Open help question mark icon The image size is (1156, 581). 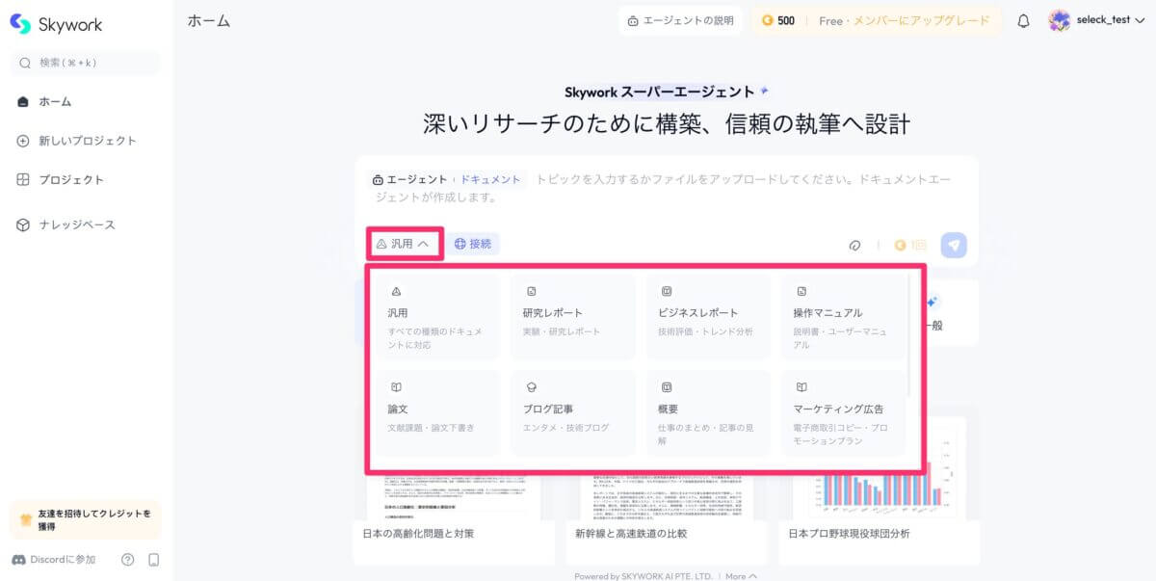[x=128, y=560]
